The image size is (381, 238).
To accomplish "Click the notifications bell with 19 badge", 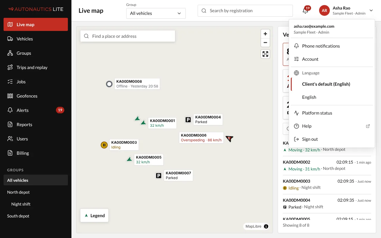I will [x=305, y=11].
